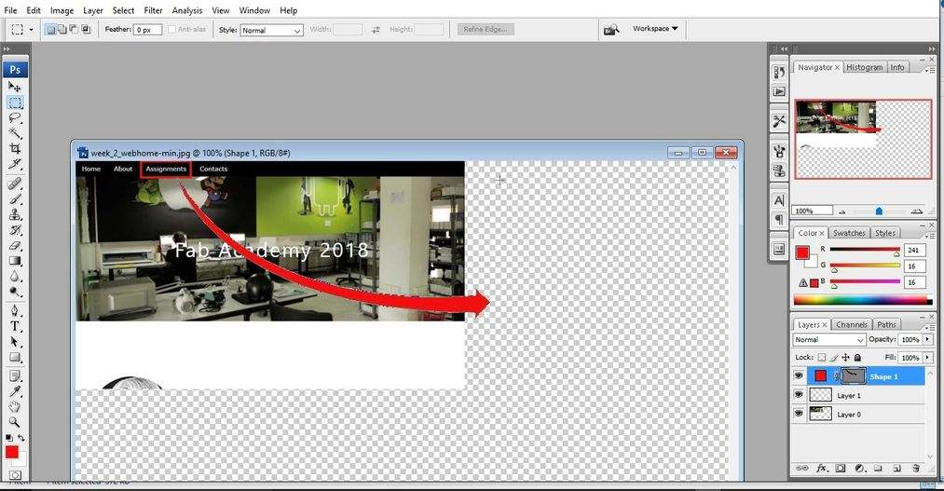
Task: Open the layer blend mode dropdown
Action: click(x=829, y=340)
